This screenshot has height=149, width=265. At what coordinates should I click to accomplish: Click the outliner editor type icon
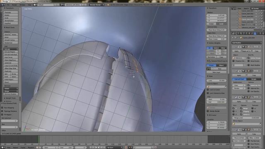[234, 8]
